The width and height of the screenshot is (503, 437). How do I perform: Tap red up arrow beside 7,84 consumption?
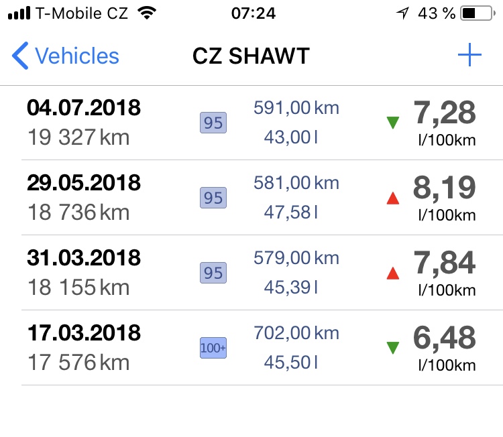click(x=392, y=273)
